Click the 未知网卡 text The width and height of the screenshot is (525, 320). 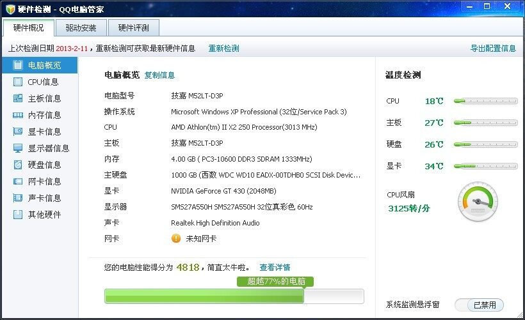pos(201,239)
